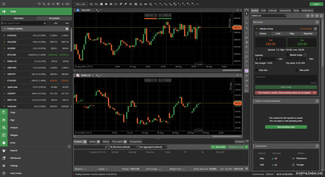Open the Quantity lots dropdown
Screen dimensions: 325x177
coord(276,59)
